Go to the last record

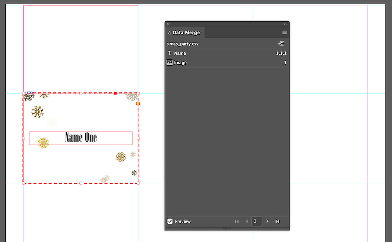(x=277, y=221)
